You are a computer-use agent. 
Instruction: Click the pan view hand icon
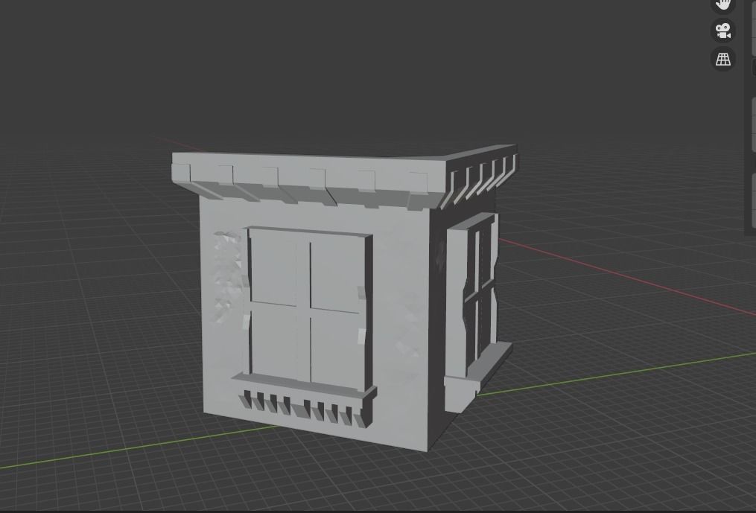point(722,4)
